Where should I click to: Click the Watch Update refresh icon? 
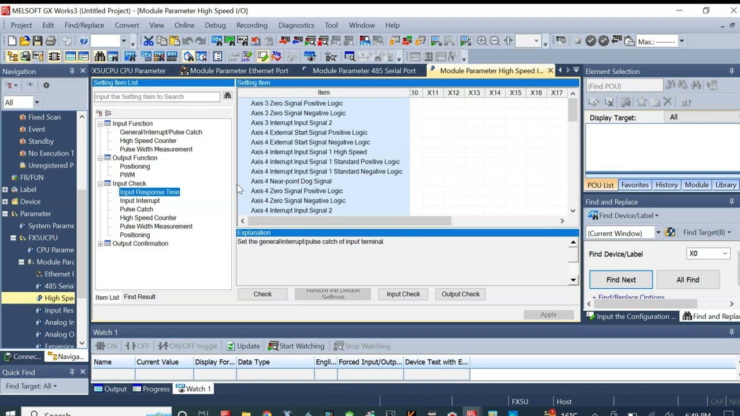243,346
